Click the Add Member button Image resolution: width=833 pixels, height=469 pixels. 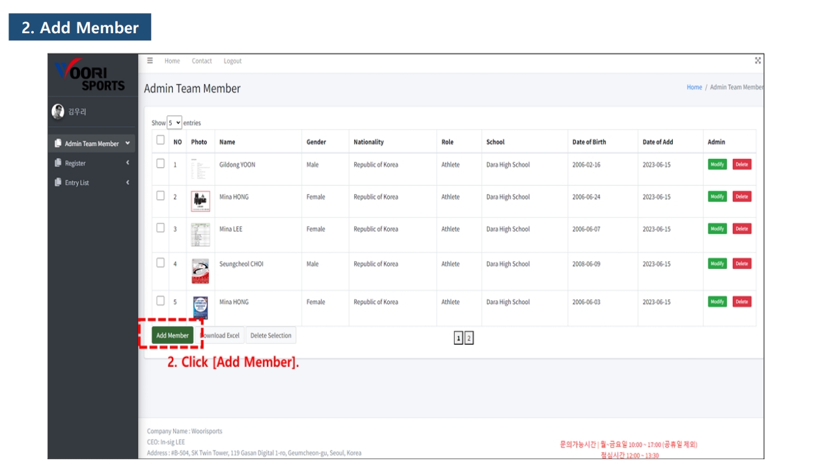tap(172, 335)
